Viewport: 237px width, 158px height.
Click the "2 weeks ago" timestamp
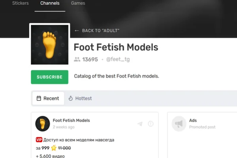[x=64, y=127]
